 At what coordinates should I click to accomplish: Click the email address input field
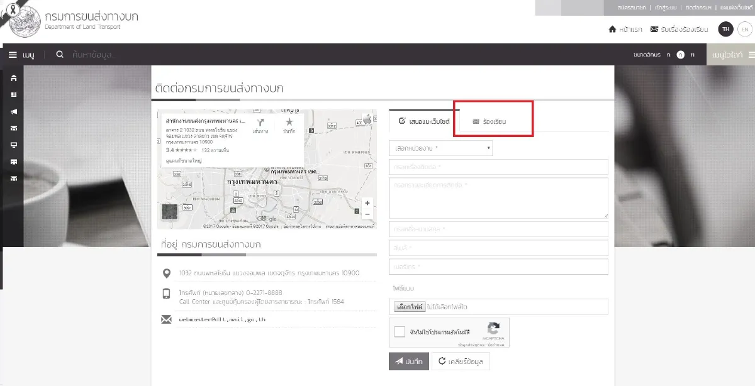tap(498, 248)
